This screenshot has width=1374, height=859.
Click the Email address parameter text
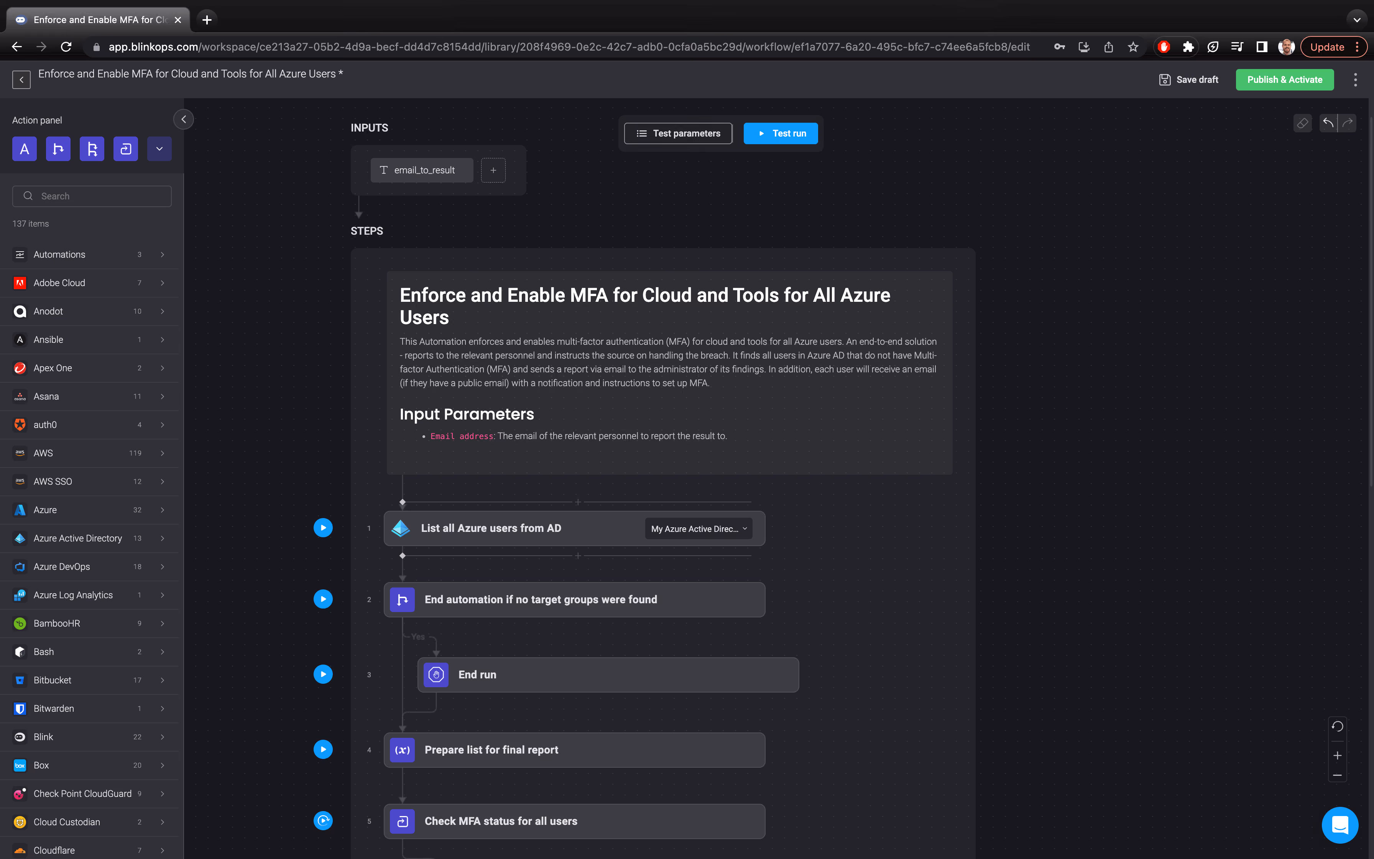pyautogui.click(x=462, y=436)
